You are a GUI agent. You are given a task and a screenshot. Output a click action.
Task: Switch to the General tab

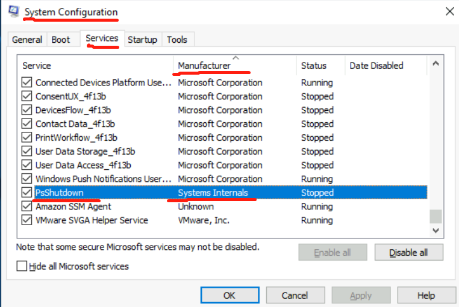tap(27, 40)
